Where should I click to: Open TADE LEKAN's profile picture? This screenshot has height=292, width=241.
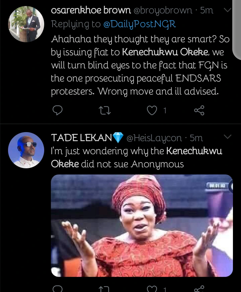click(26, 151)
